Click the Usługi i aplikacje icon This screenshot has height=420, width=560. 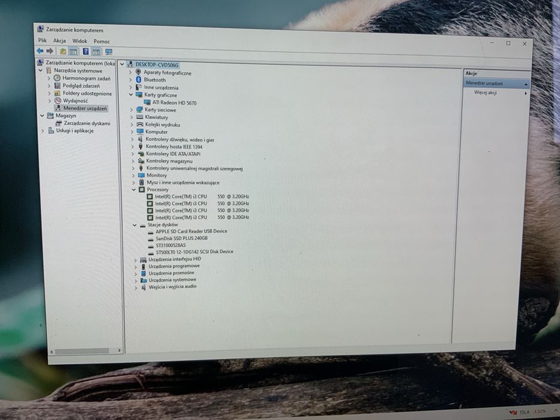[50, 131]
